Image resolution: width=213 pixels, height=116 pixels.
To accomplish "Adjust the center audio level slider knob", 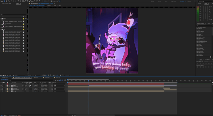I will [x=206, y=13].
